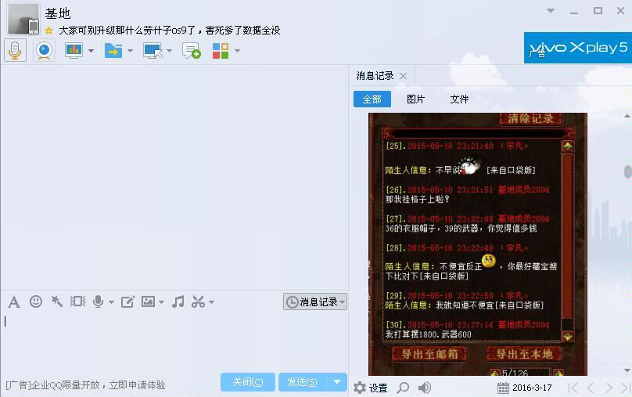Click the 发送(S) send button
Screen dimensions: 632x397
(x=302, y=382)
